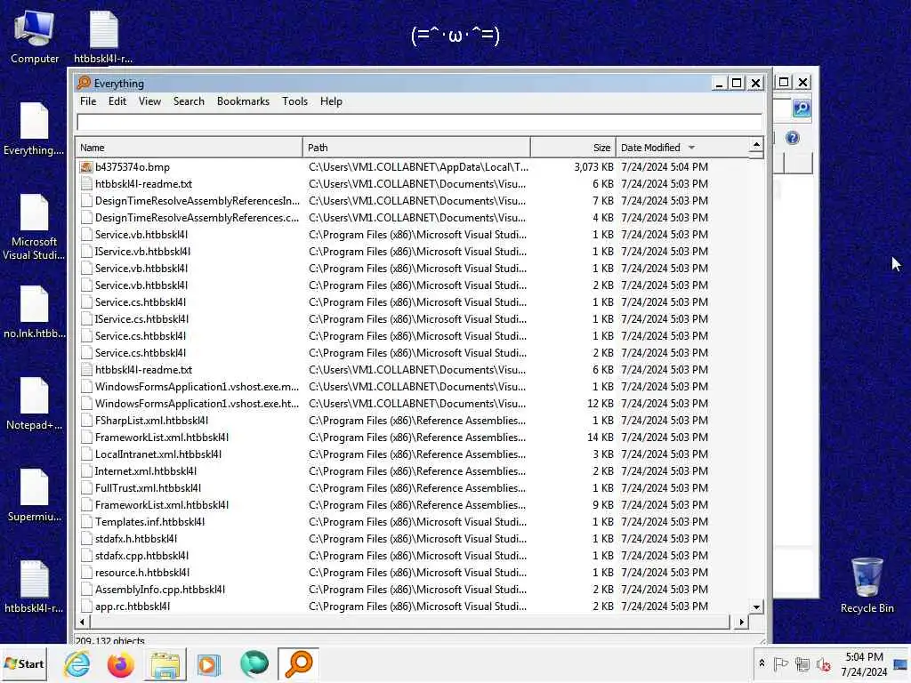Viewport: 911px width, 683px height.
Task: Select the htbbskl4l-r... icon at desktop bottom-left
Action: [x=35, y=587]
